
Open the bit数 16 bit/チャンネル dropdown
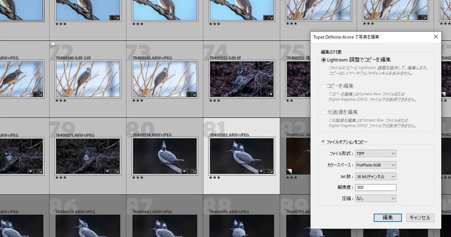pos(376,177)
